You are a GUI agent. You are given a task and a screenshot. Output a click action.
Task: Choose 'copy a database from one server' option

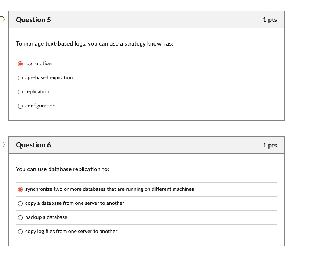coord(20,203)
